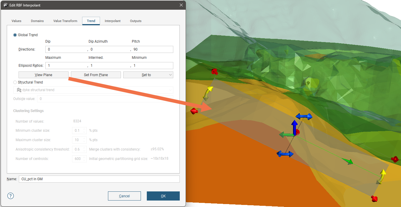The width and height of the screenshot is (401, 207).
Task: Click the Minimum ellipsoid ratio field
Action: point(152,66)
